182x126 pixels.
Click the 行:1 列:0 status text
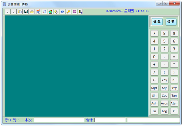[x=12, y=120]
